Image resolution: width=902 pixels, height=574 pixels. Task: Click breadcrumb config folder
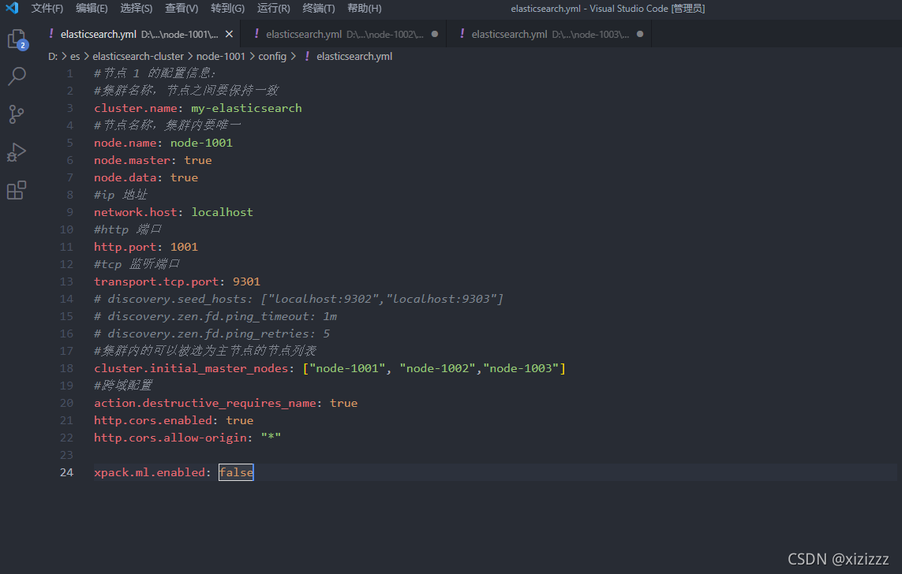click(x=272, y=56)
